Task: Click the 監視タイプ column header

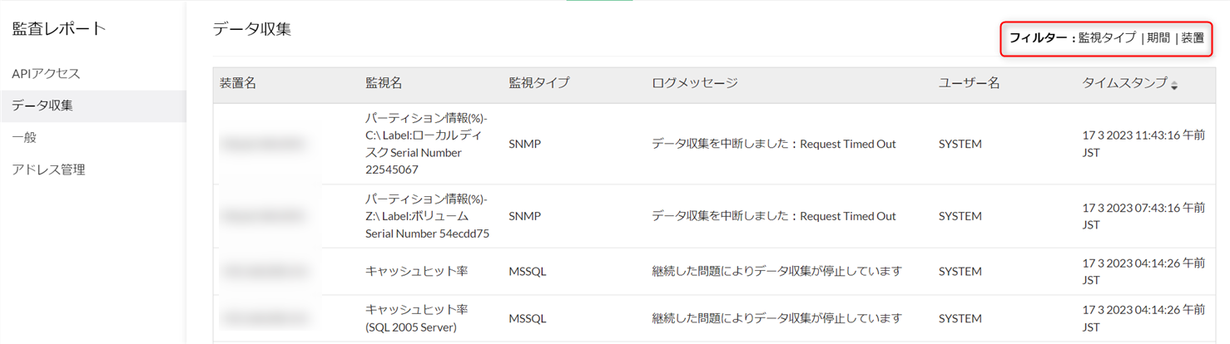Action: [x=539, y=83]
